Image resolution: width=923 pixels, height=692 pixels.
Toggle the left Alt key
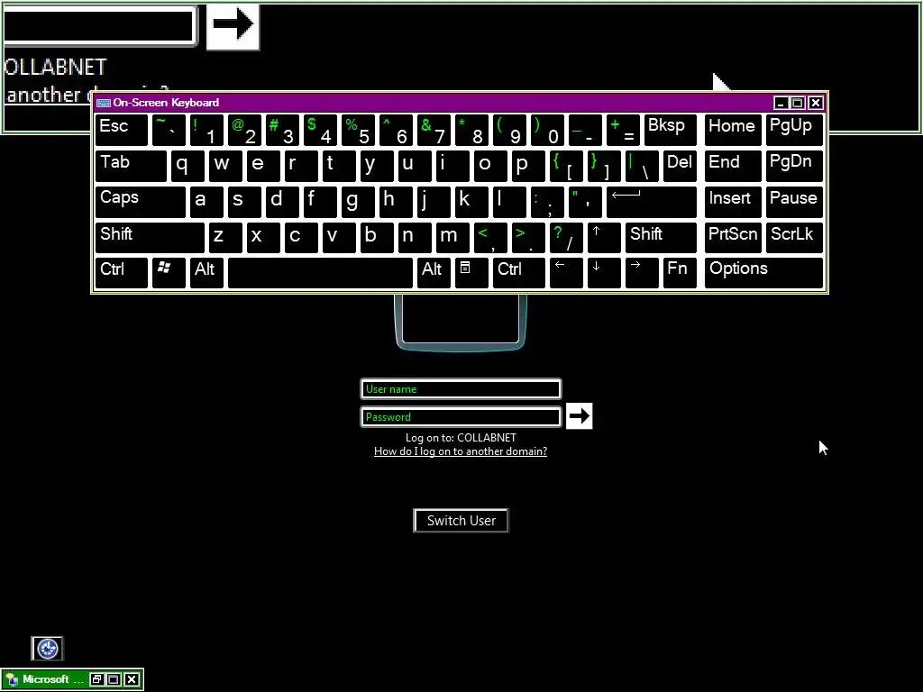(x=206, y=273)
